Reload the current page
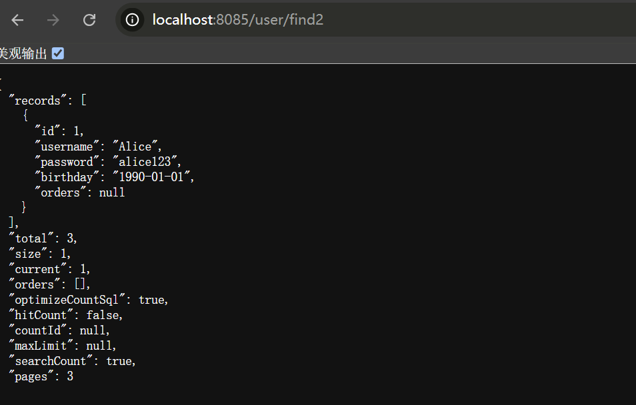 click(89, 20)
